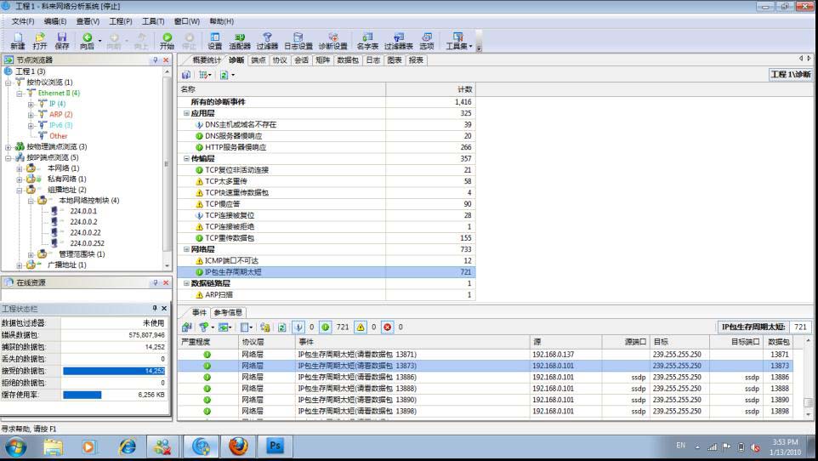The height and width of the screenshot is (461, 818).
Task: Open Internet Explorer from the taskbar
Action: (x=128, y=447)
